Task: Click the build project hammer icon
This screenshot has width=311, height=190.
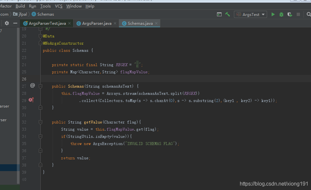Action: click(x=227, y=14)
